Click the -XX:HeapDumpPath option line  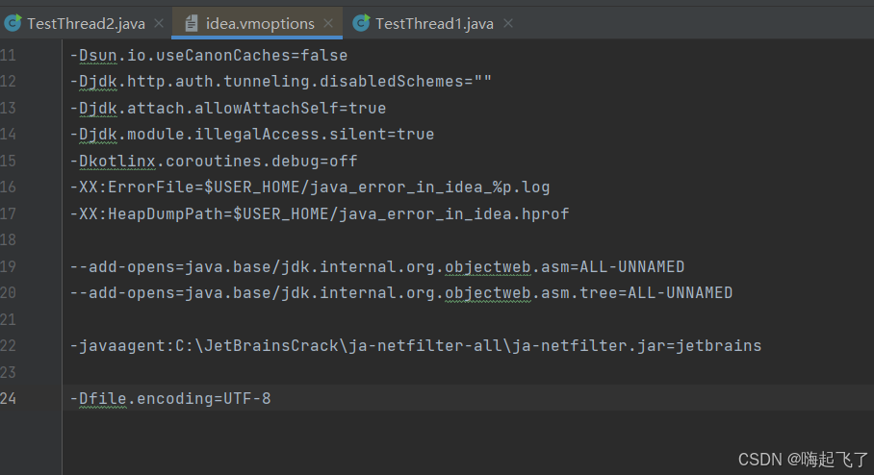click(319, 213)
